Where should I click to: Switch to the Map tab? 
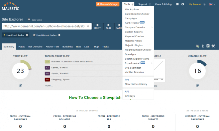coord(96,47)
